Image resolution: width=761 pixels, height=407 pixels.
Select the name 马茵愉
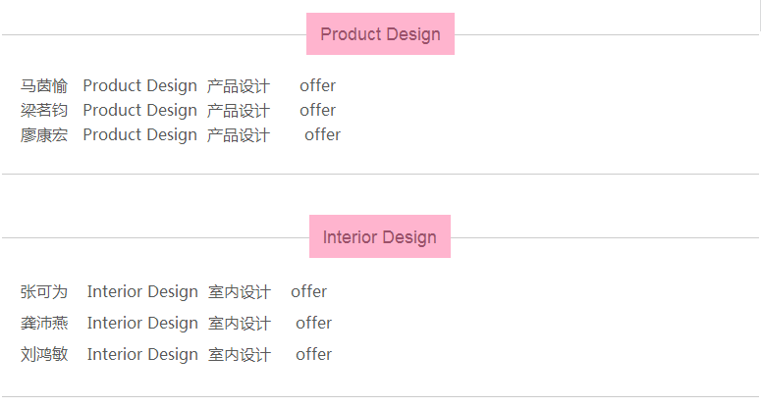44,85
